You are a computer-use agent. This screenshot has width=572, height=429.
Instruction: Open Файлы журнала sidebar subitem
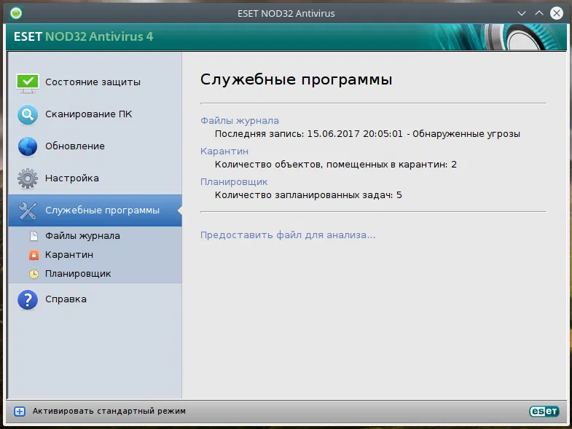coord(95,236)
